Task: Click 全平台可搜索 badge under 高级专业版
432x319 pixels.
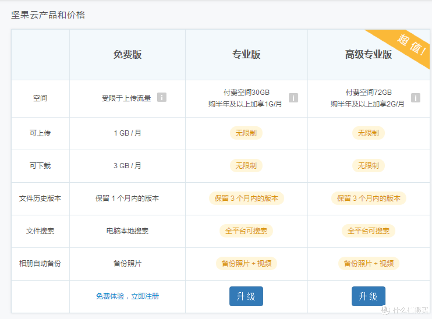Action: 368,231
